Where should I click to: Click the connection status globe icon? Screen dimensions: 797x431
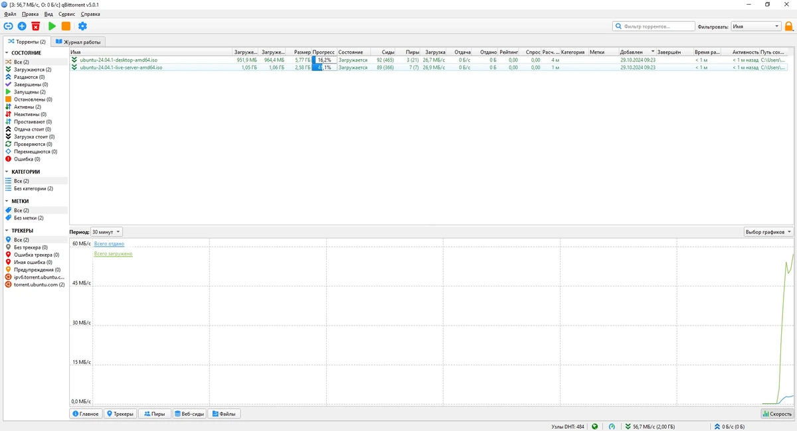[x=595, y=426]
